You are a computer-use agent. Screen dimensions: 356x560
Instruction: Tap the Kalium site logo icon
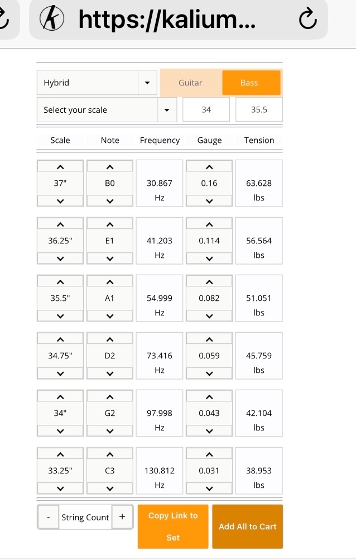52,18
